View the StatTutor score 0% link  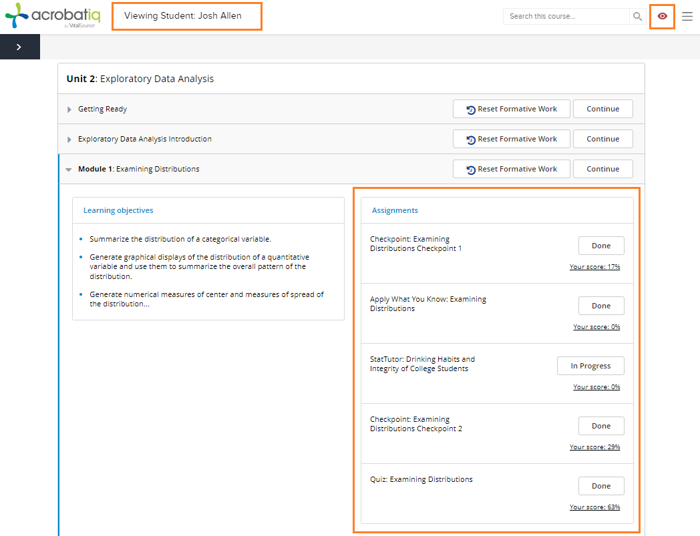pyautogui.click(x=596, y=387)
